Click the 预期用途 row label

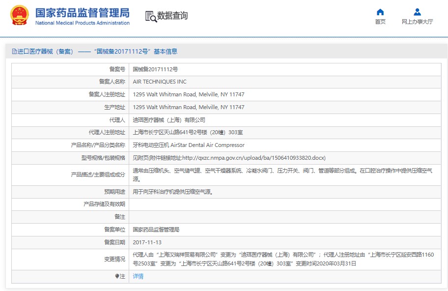point(114,192)
